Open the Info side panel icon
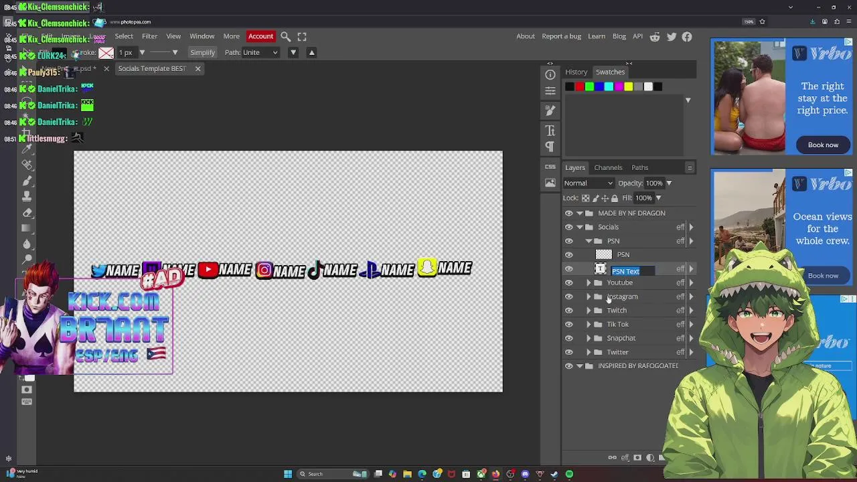 [550, 74]
